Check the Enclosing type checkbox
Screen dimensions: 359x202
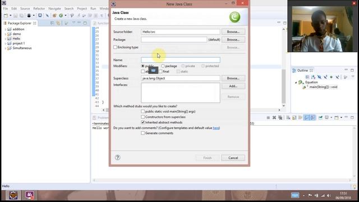click(115, 47)
